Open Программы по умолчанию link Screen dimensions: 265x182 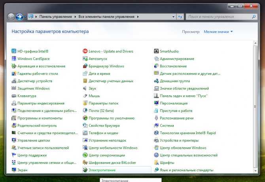pyautogui.click(x=112, y=118)
